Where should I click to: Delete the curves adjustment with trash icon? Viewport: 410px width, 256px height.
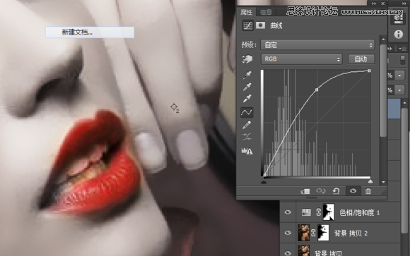coord(368,191)
